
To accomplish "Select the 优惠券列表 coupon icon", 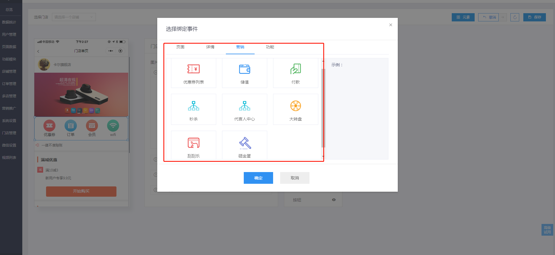I will (x=193, y=69).
